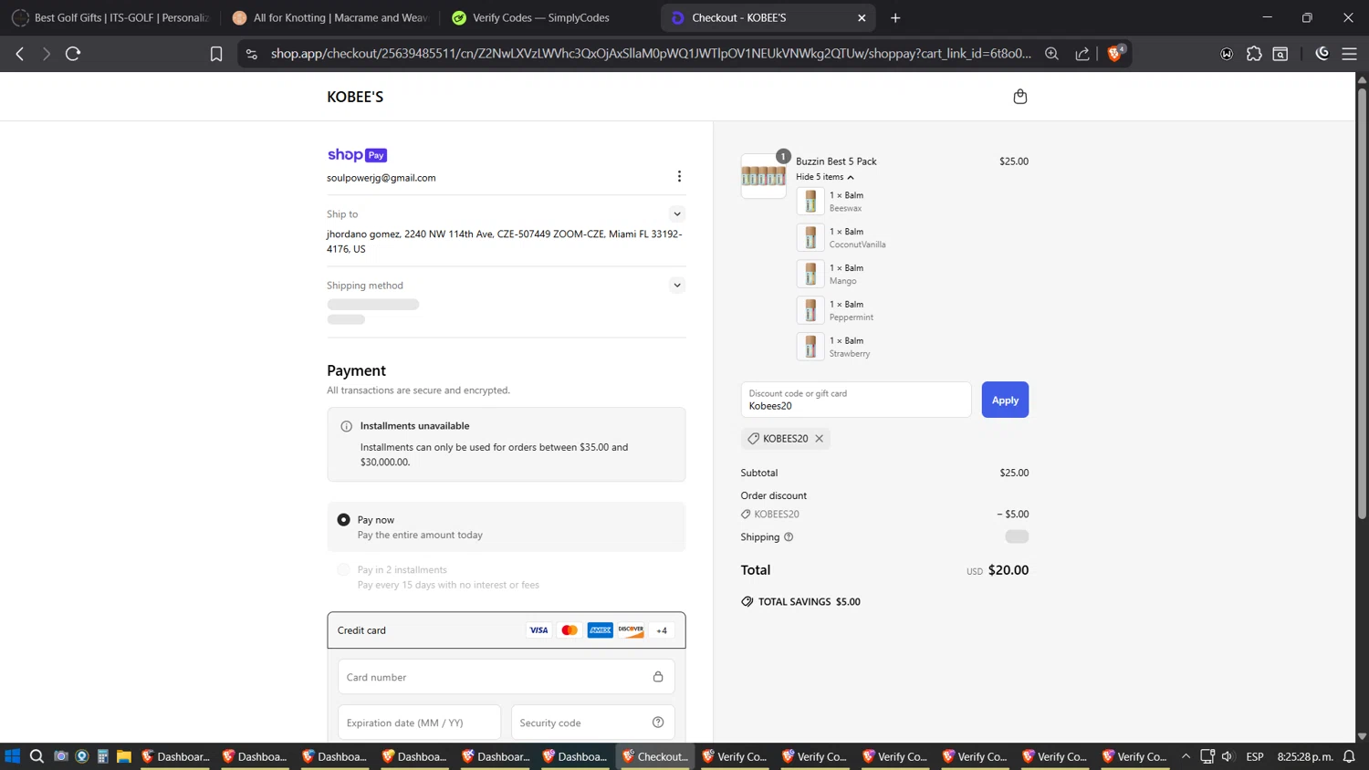Open the browser hamburger menu

(1349, 54)
